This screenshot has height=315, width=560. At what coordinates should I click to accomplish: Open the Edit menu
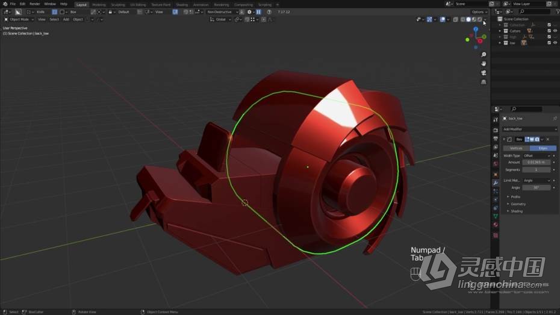pos(22,4)
